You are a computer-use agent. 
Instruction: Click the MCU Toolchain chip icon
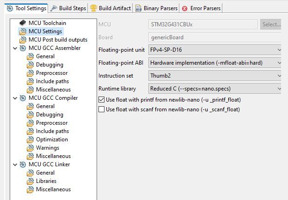[23, 23]
